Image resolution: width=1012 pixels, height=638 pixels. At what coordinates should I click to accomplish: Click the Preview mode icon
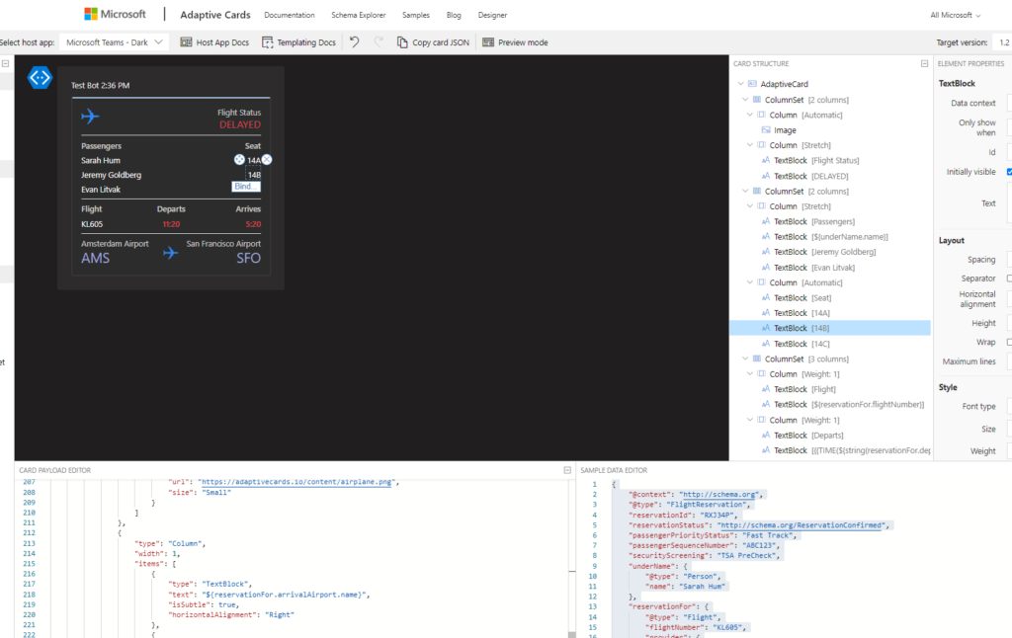[488, 42]
